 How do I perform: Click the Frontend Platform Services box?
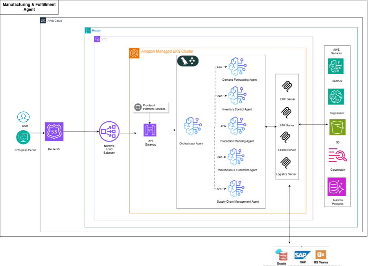point(151,107)
